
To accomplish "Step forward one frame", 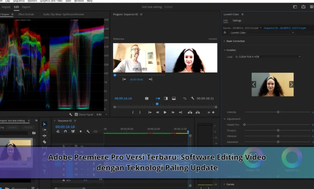I will coord(173,113).
